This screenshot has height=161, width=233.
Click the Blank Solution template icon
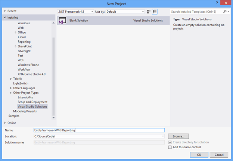pyautogui.click(x=62, y=21)
